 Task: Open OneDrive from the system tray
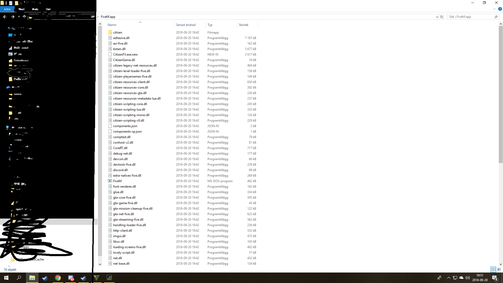(x=461, y=278)
